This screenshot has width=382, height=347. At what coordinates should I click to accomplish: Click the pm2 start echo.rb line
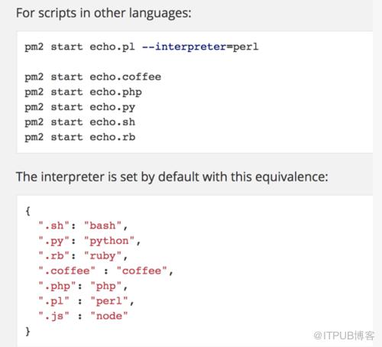(x=79, y=138)
